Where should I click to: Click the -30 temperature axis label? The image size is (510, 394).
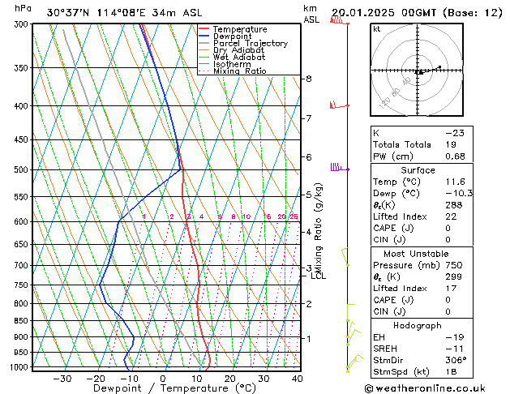click(x=62, y=379)
